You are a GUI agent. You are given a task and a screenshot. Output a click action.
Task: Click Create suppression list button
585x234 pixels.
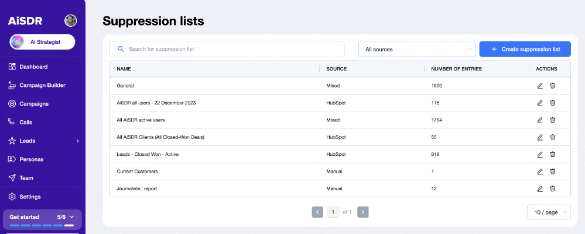click(525, 49)
